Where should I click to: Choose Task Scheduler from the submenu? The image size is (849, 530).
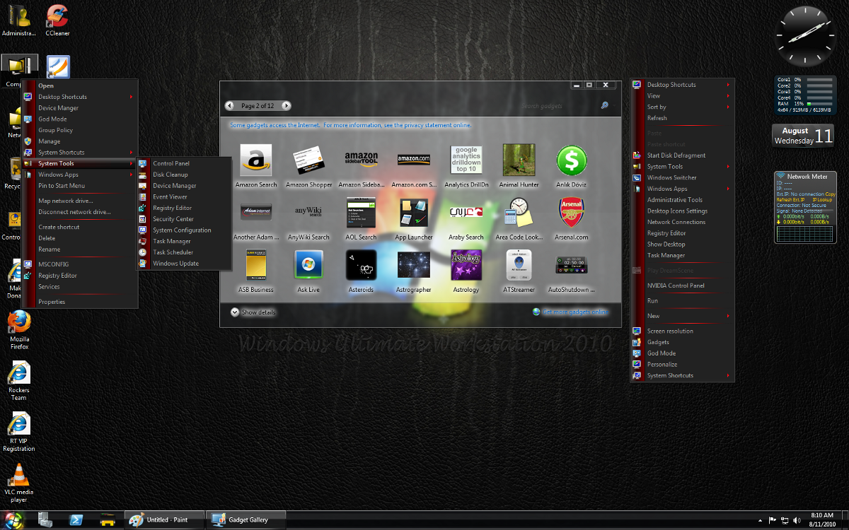pyautogui.click(x=185, y=252)
